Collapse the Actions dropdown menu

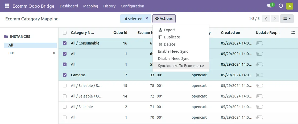tap(164, 19)
